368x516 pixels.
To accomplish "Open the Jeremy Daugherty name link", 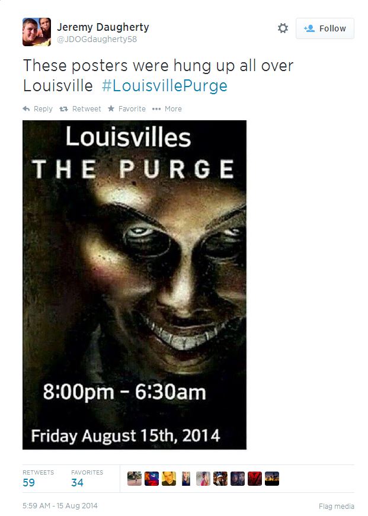I will (103, 27).
